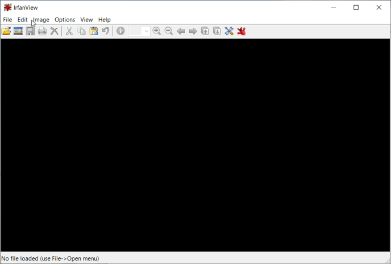Screen dimensions: 391x264
Task: Click the Zoom in magnifier icon
Action: tap(157, 31)
